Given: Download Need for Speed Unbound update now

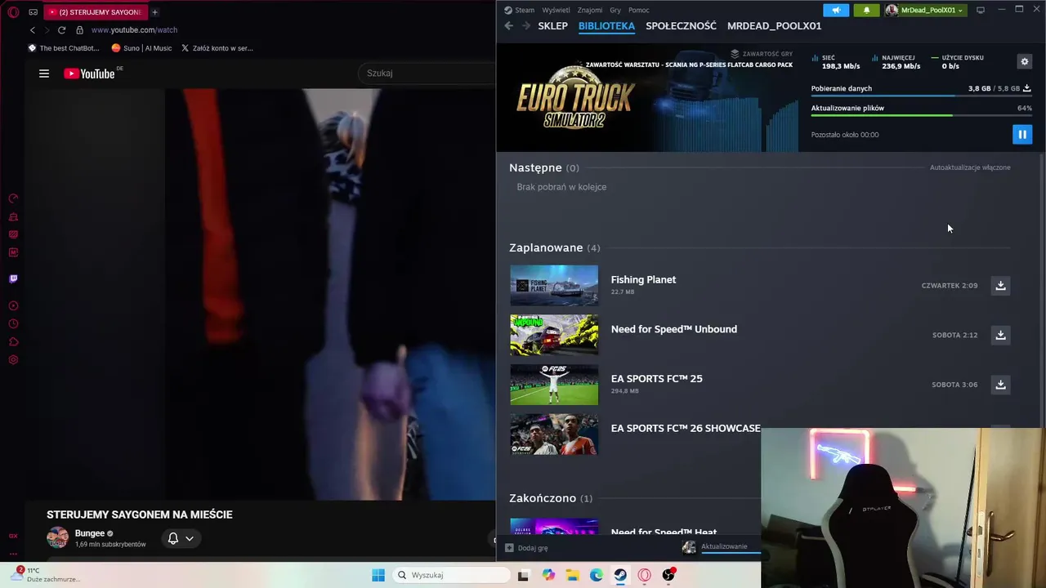Looking at the screenshot, I should (1000, 335).
